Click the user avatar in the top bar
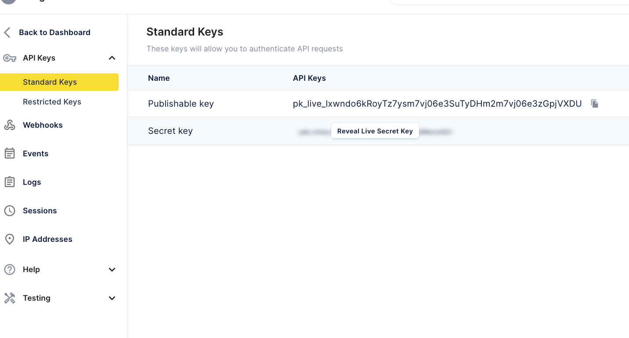Image resolution: width=629 pixels, height=338 pixels. coord(8,2)
